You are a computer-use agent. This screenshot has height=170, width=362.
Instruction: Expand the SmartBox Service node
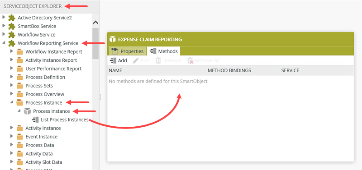click(x=4, y=26)
